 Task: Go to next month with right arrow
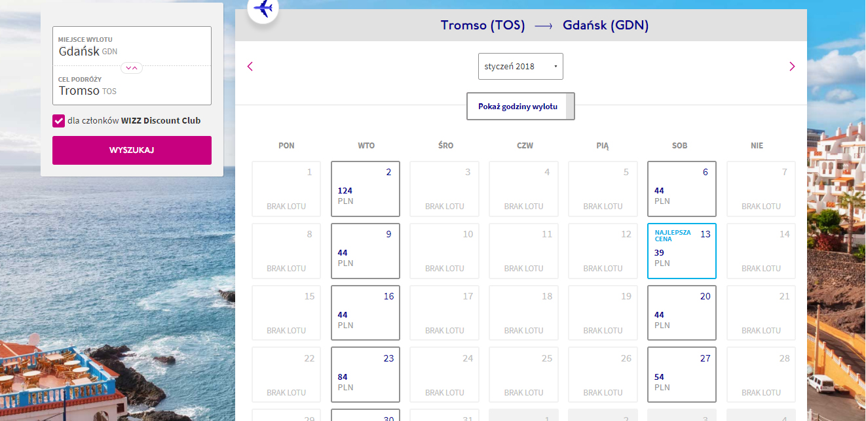tap(792, 66)
